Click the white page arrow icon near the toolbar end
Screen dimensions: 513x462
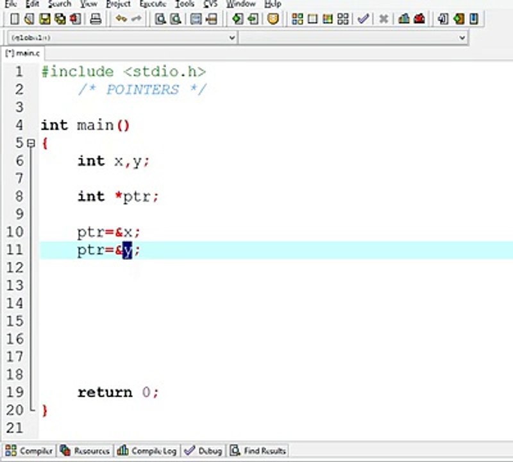click(x=443, y=19)
